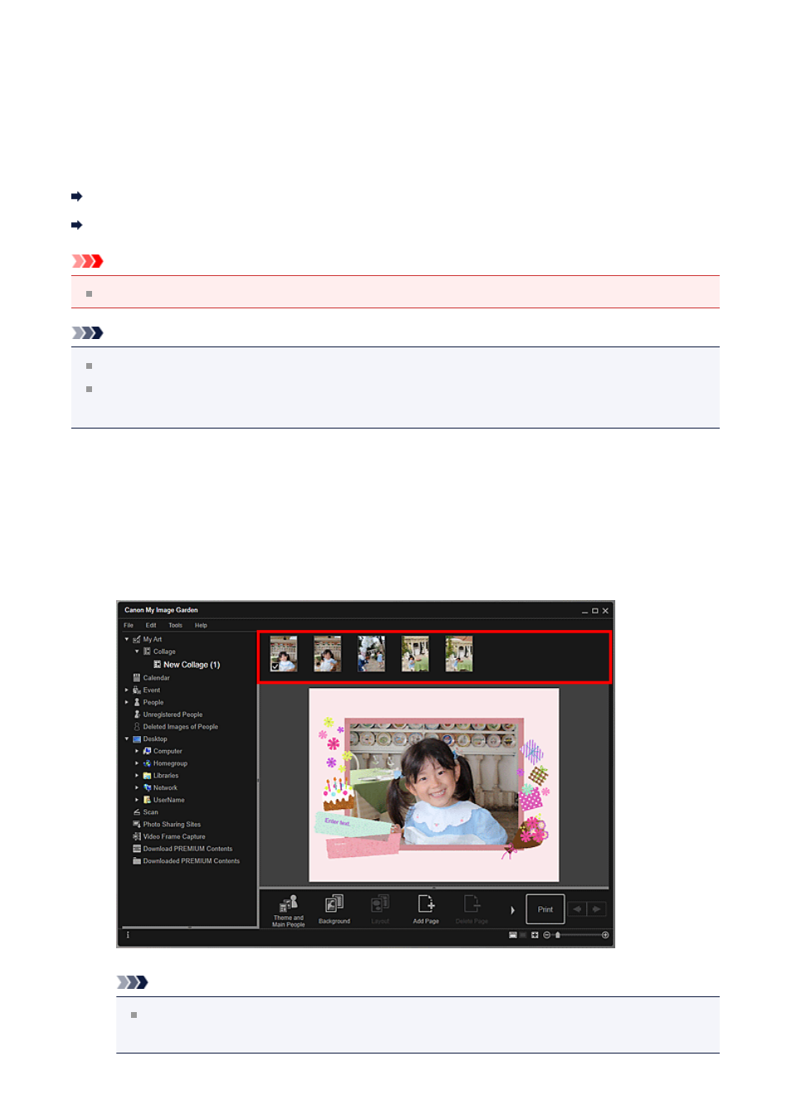Expand the Event tree node
The image size is (791, 1119).
[127, 690]
